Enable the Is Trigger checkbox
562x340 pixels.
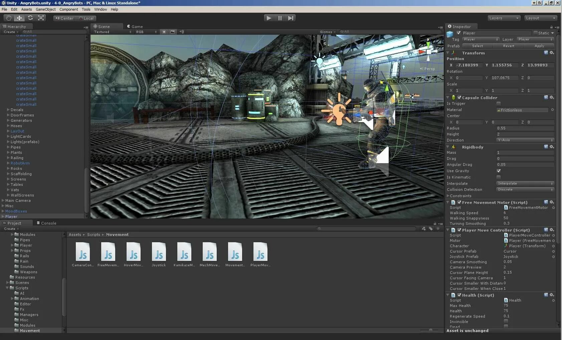[499, 104]
